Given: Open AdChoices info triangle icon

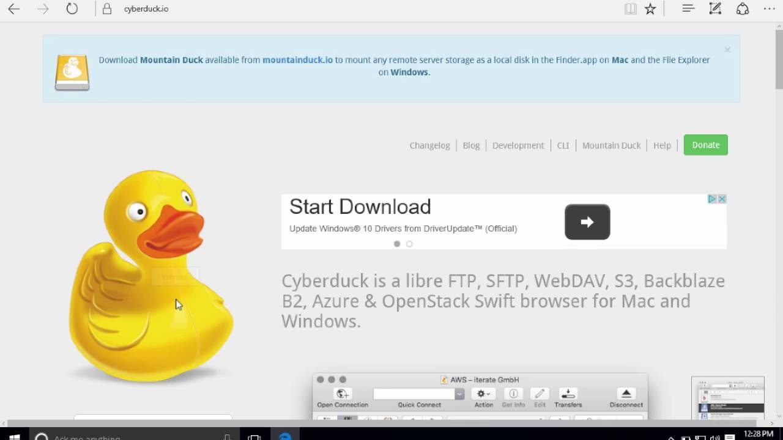Looking at the screenshot, I should coord(712,199).
